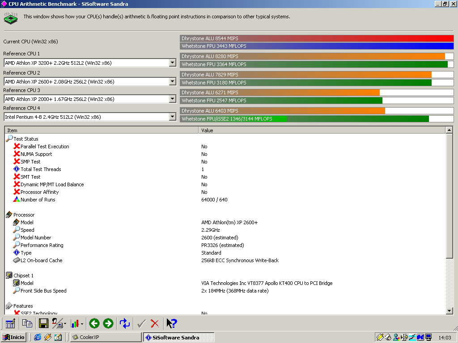Click the Options table-with-pencil icon

11,324
